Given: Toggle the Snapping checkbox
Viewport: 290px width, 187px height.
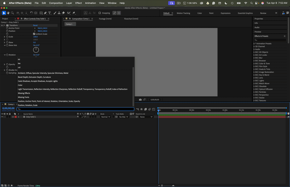Looking at the screenshot, I should (x=100, y=13).
